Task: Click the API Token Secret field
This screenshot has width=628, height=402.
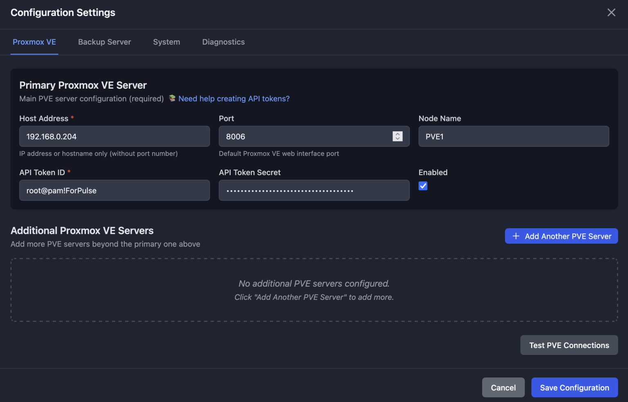Action: click(x=314, y=190)
